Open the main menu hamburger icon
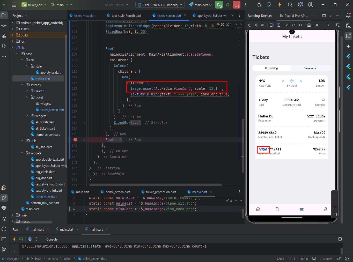Image resolution: width=353 pixels, height=262 pixels. [14, 5]
